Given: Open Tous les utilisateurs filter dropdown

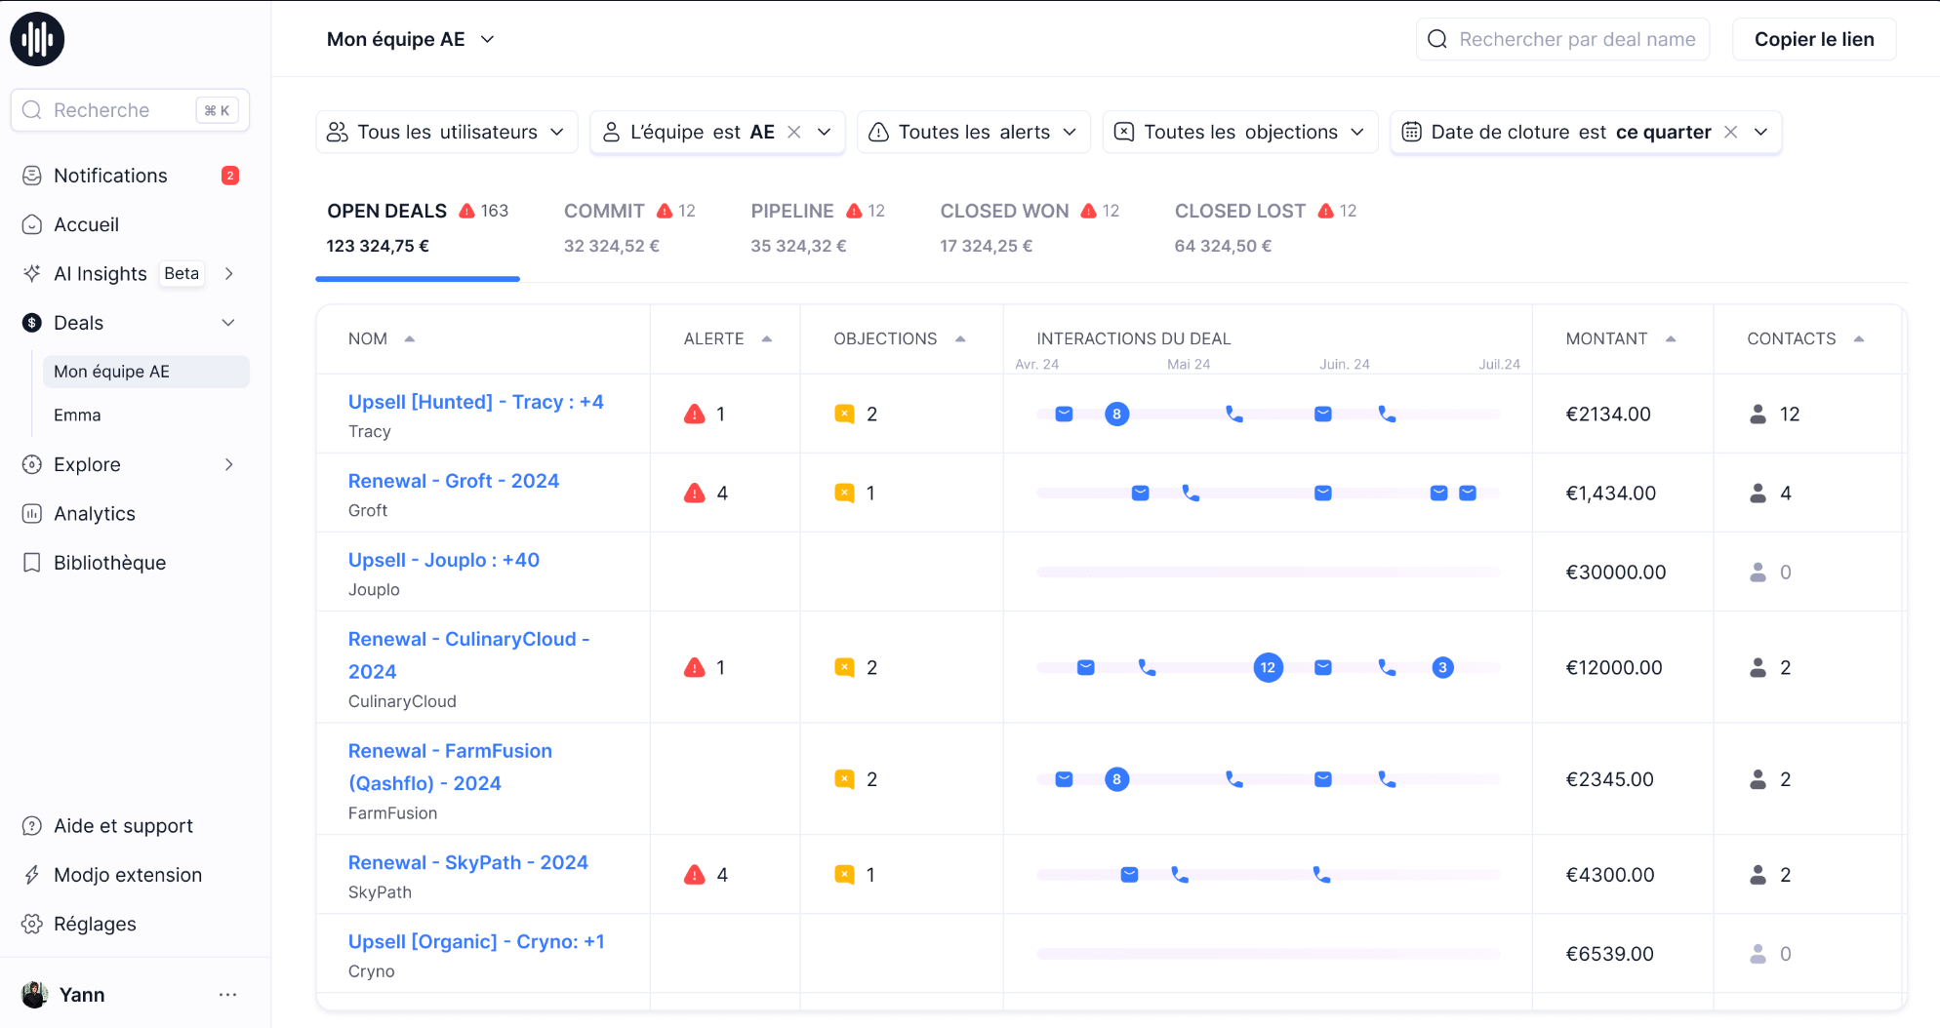Looking at the screenshot, I should coord(447,132).
